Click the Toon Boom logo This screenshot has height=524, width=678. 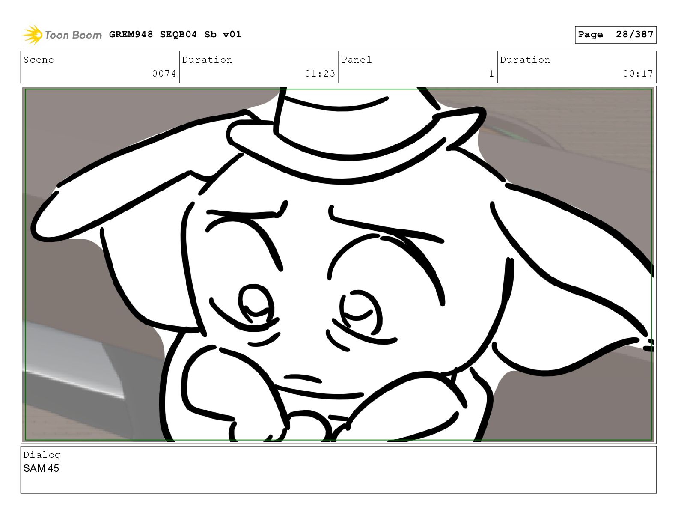62,35
